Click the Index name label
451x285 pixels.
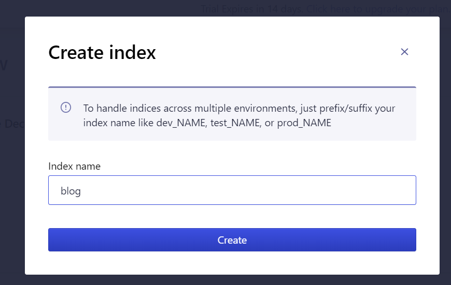click(x=75, y=166)
